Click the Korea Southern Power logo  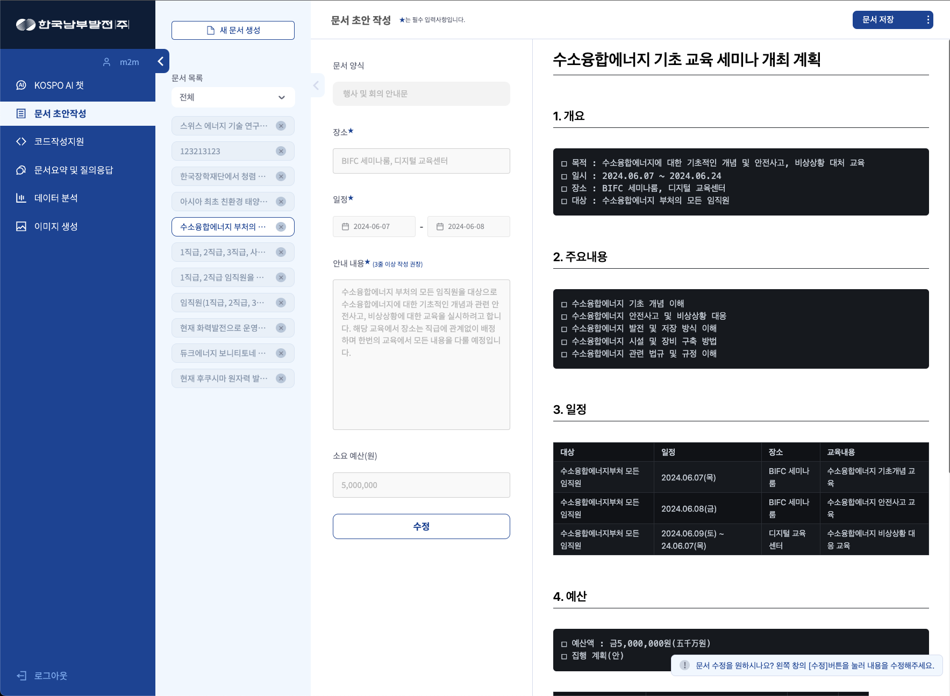pos(73,24)
